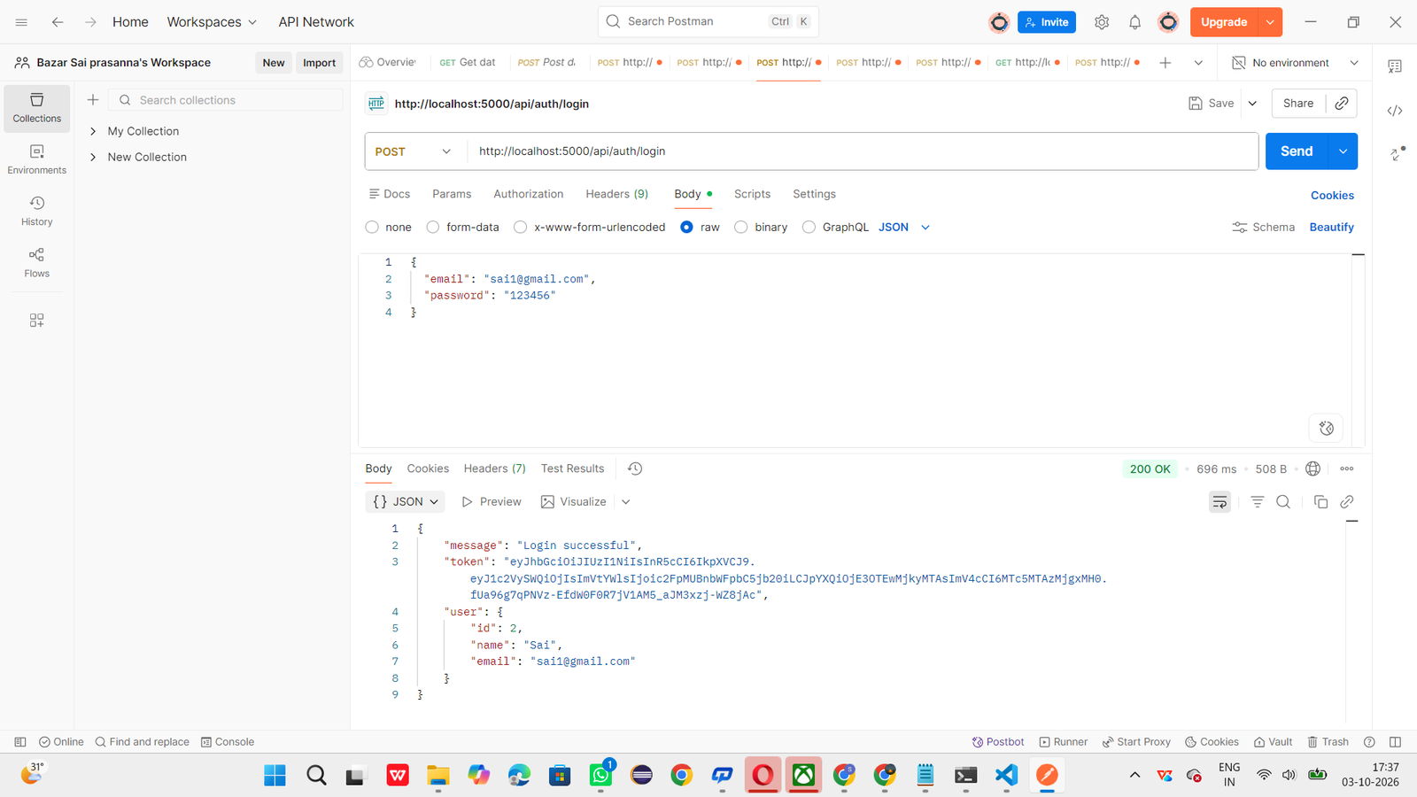Copy request link next to Share
The width and height of the screenshot is (1417, 797).
tap(1342, 104)
